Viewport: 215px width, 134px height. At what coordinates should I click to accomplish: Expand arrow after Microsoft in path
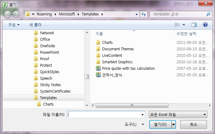[x=78, y=14]
